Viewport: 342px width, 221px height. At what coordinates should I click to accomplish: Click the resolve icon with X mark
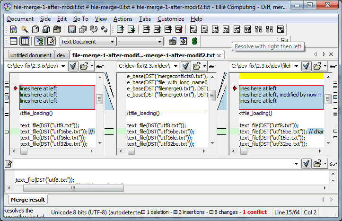(281, 29)
